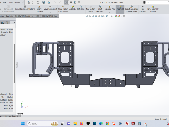
Task: Open the Window menu
Action: [x=17, y=2]
